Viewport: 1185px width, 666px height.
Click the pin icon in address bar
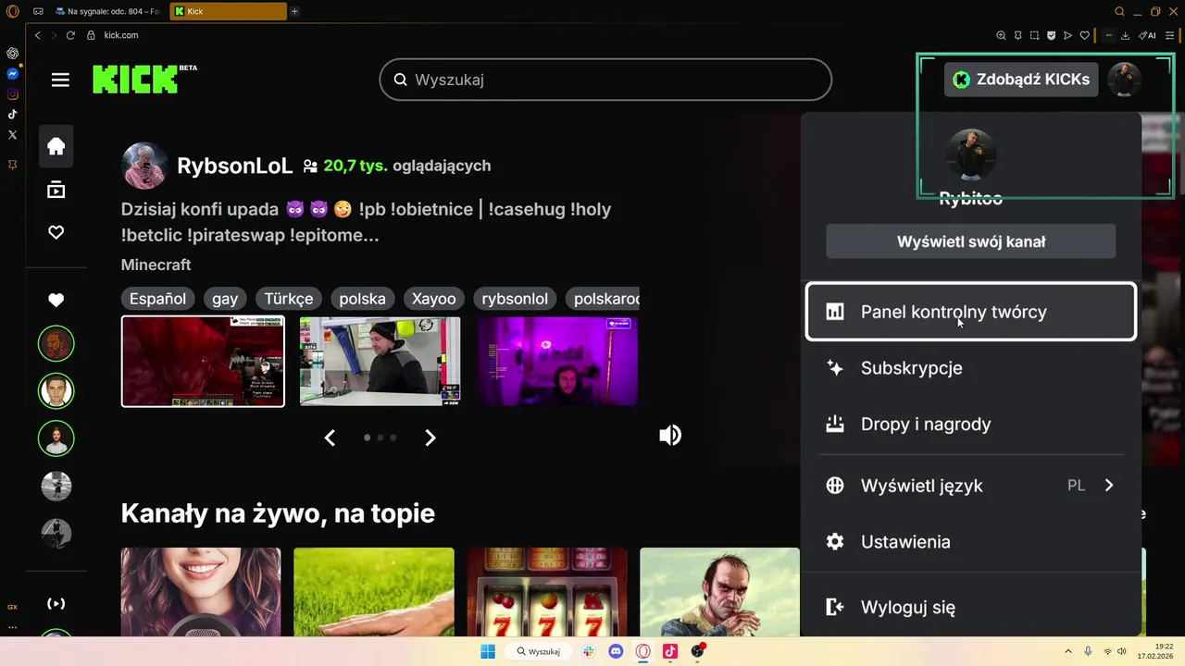[1017, 35]
